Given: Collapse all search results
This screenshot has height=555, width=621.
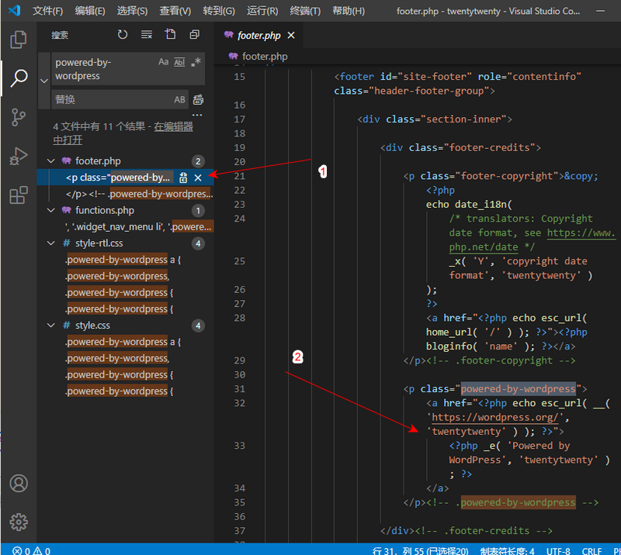Looking at the screenshot, I should coord(195,34).
